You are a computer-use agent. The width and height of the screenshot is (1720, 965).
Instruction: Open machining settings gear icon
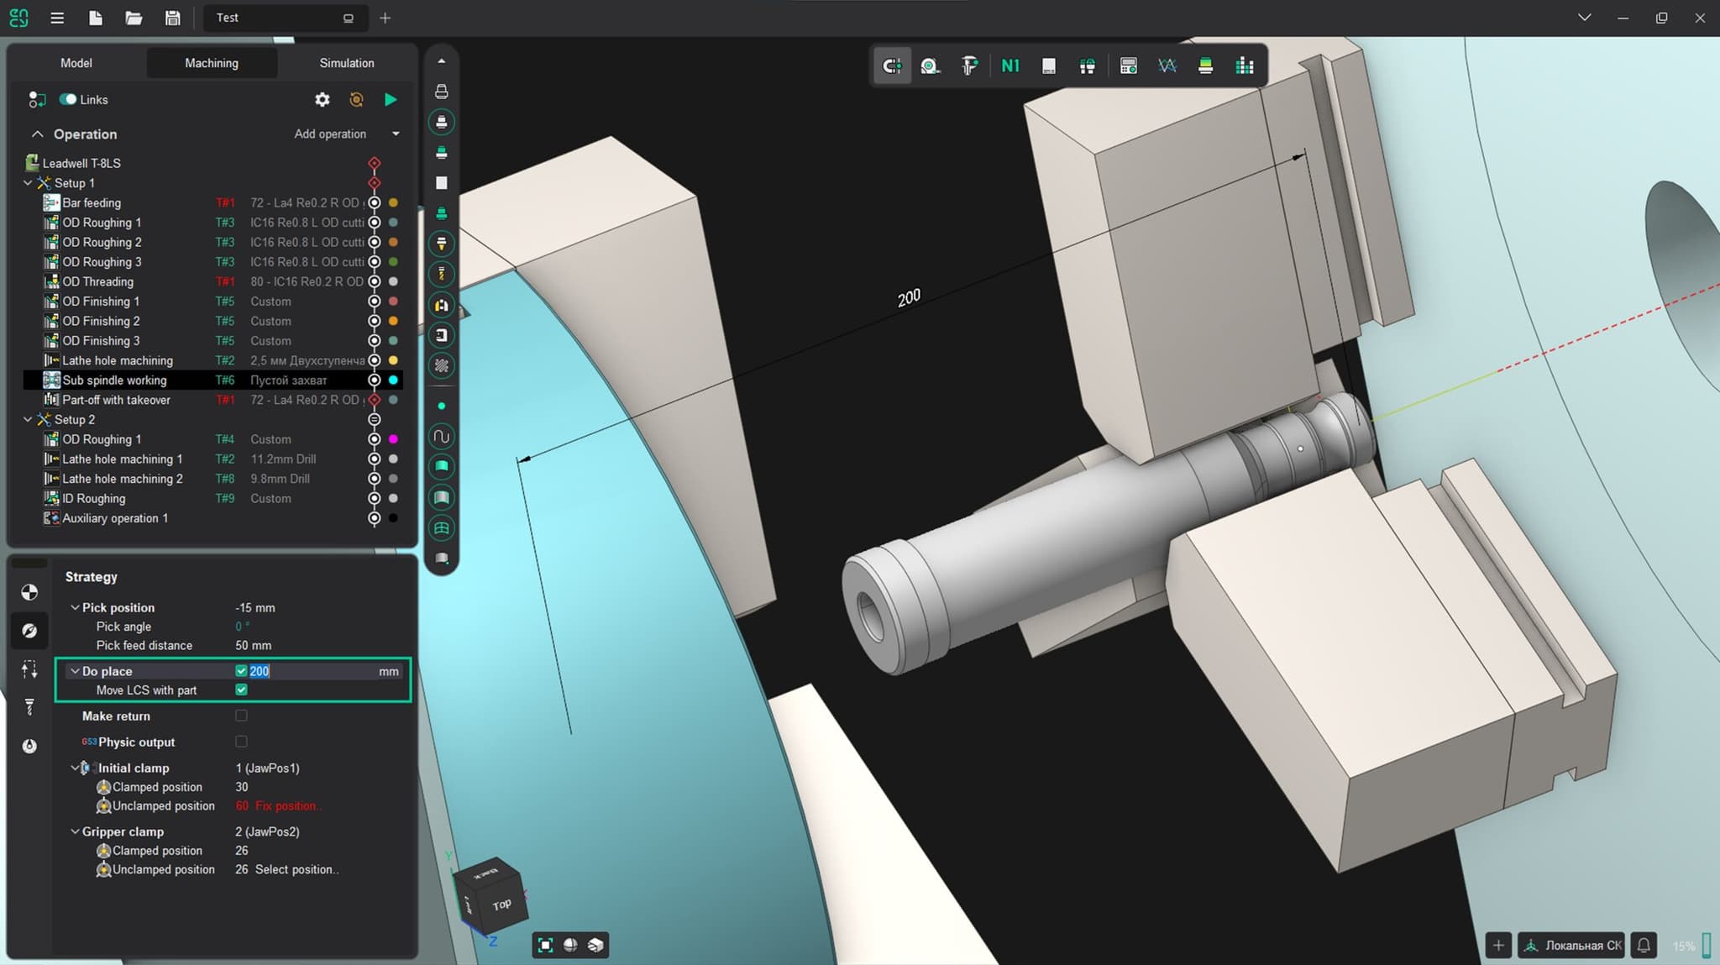[322, 100]
